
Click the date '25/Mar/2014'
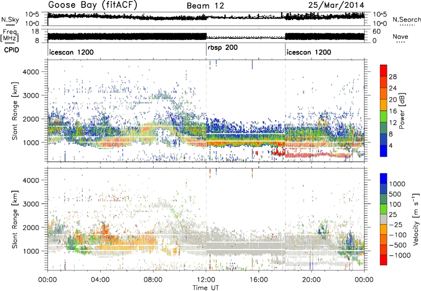pos(336,5)
